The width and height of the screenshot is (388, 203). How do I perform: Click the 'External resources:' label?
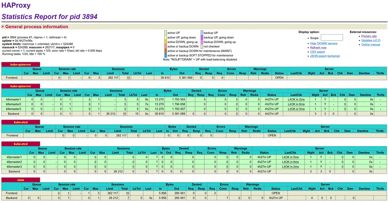click(x=363, y=32)
